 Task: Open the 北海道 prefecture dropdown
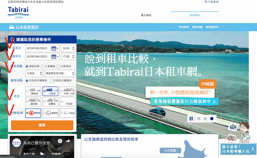point(34,73)
